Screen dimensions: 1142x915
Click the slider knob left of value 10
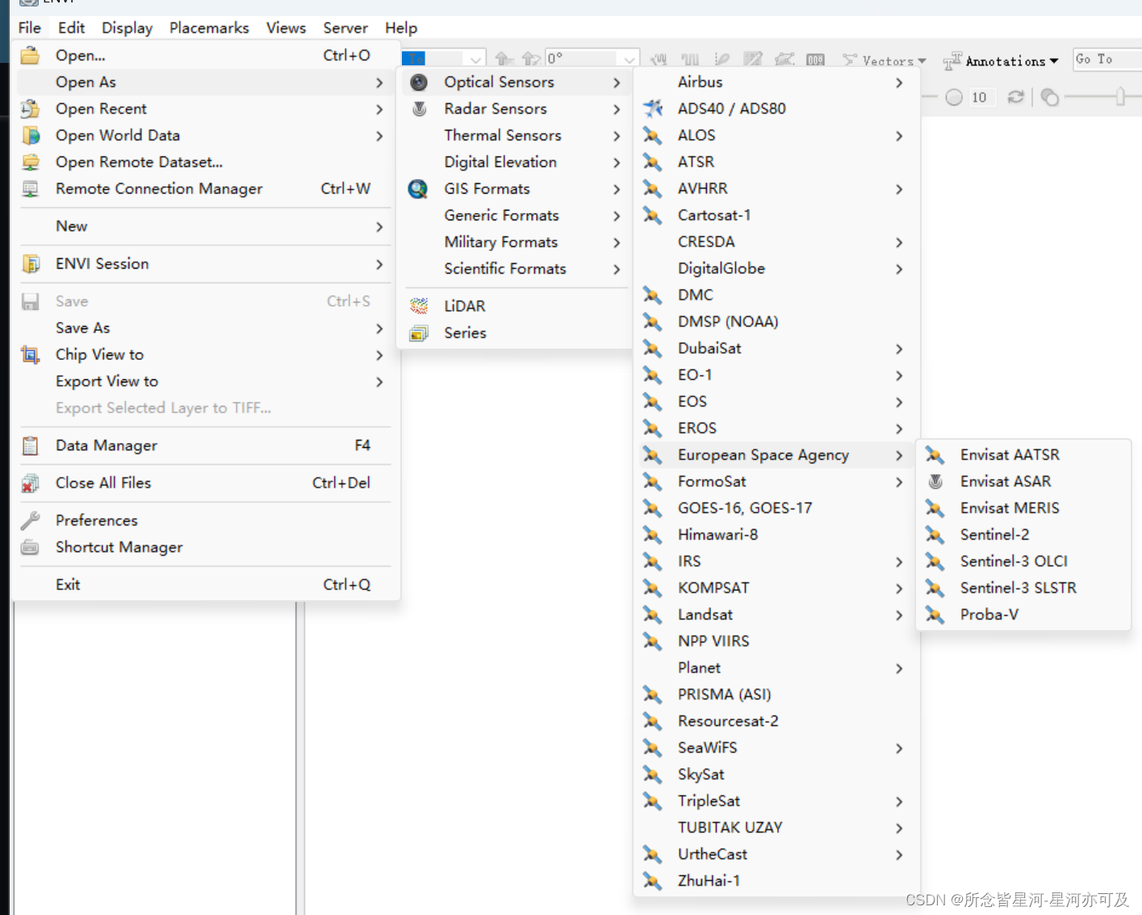pos(954,97)
